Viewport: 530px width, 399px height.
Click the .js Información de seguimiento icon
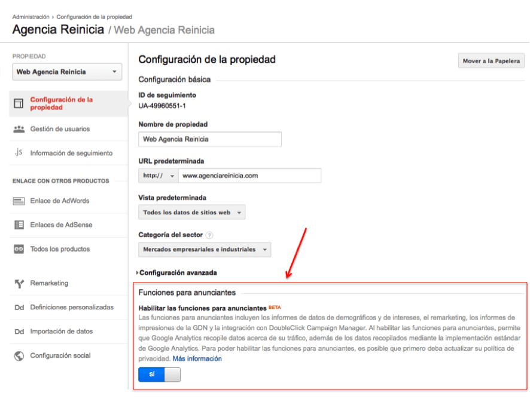(x=19, y=153)
